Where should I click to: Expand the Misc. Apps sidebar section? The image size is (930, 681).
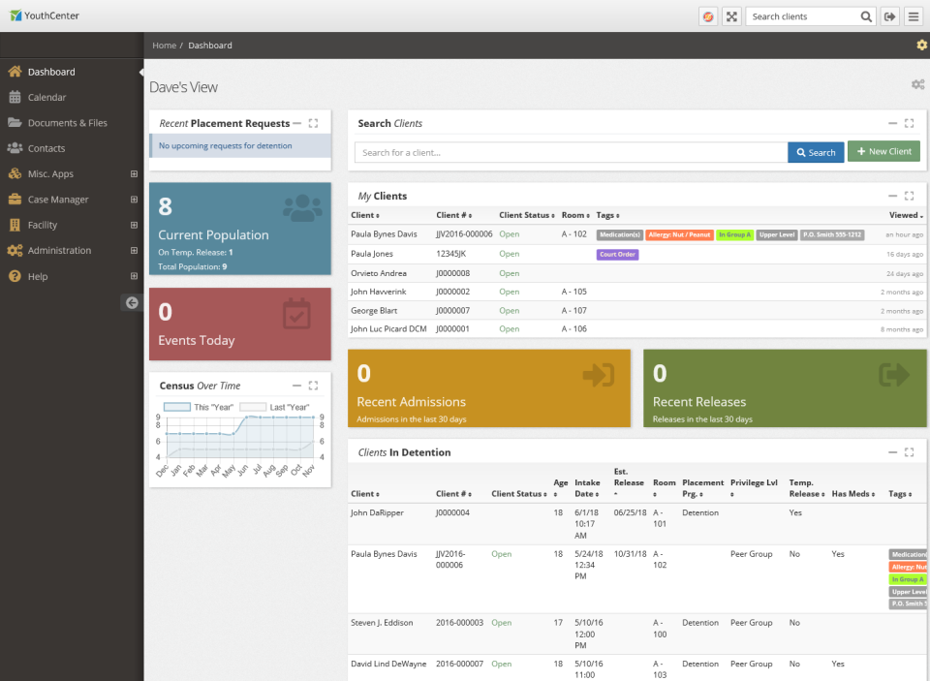click(x=132, y=173)
